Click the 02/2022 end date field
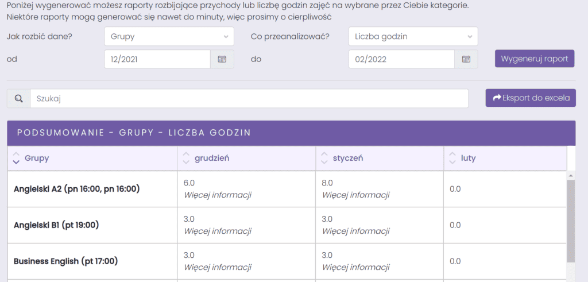This screenshot has width=588, height=282. [x=401, y=59]
